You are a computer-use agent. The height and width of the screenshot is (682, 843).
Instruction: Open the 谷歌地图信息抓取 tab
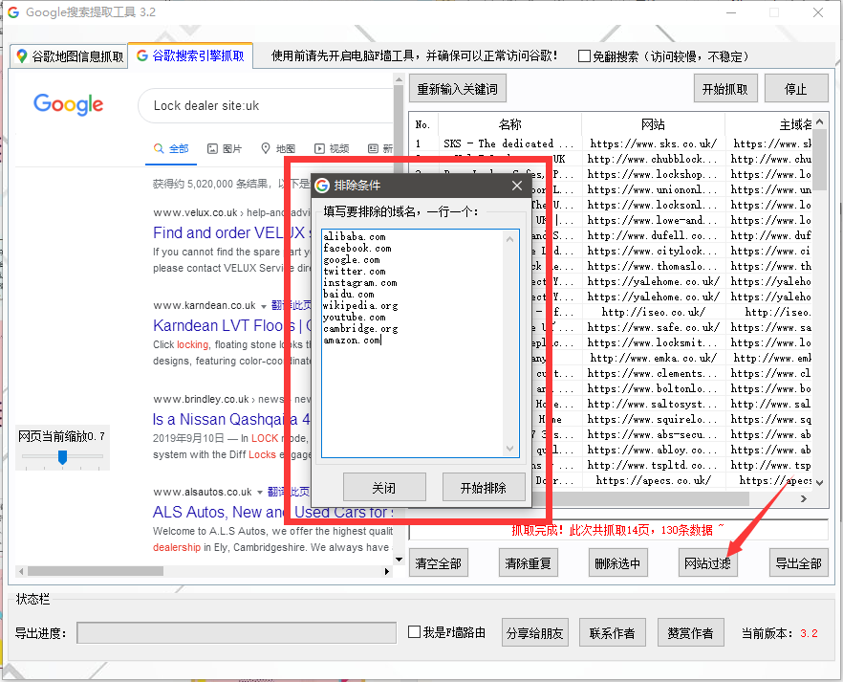70,55
